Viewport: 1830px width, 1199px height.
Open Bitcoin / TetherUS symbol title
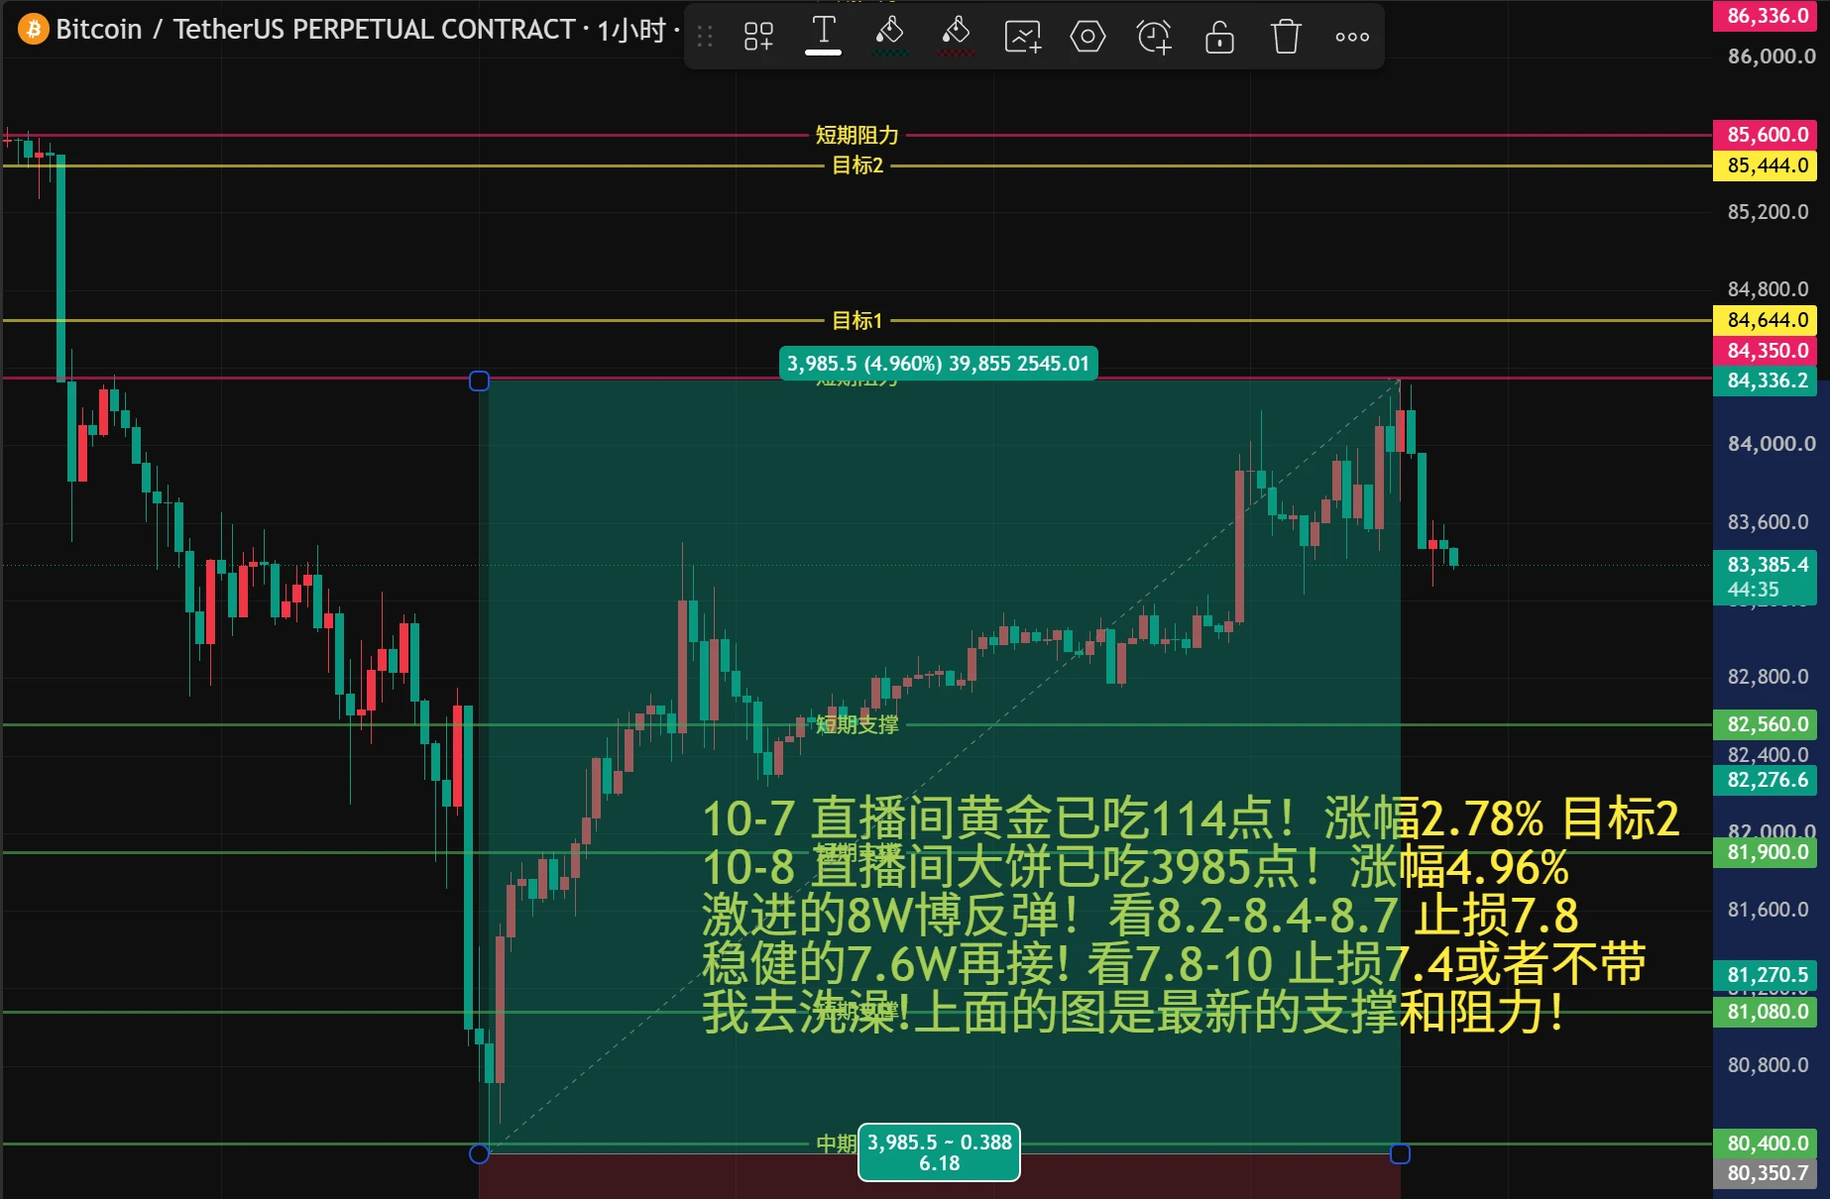click(315, 29)
